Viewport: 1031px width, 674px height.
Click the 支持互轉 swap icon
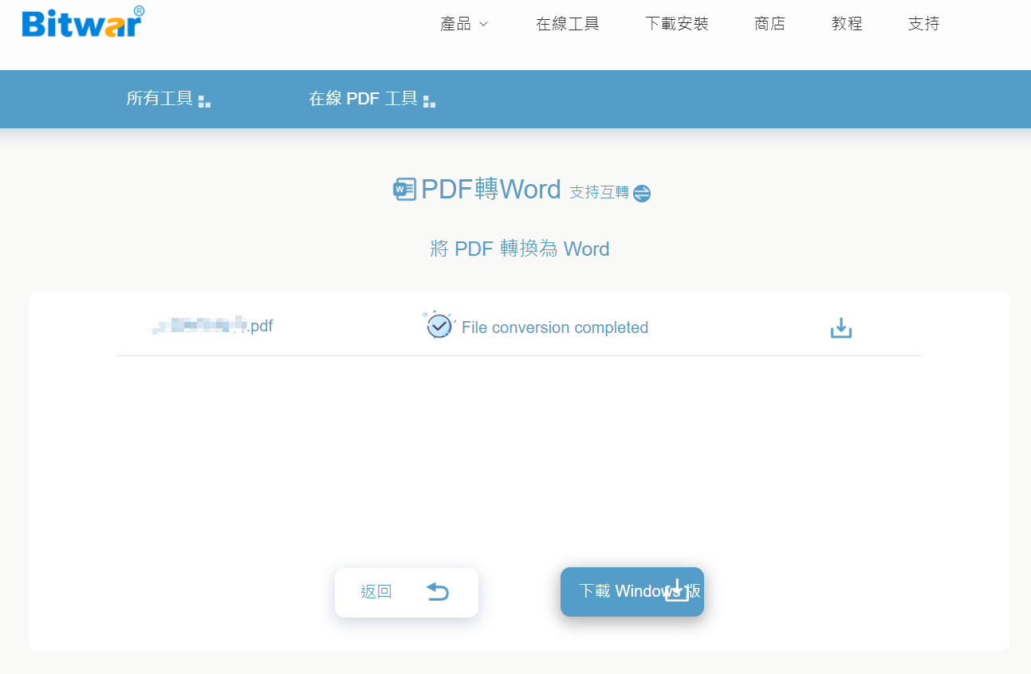[642, 194]
